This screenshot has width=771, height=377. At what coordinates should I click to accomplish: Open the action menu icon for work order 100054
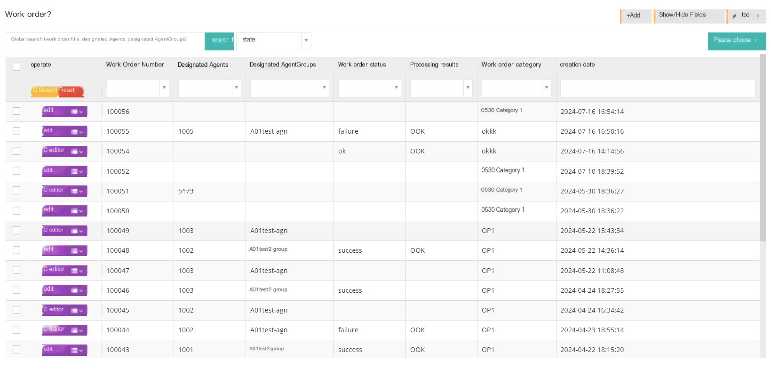point(77,152)
